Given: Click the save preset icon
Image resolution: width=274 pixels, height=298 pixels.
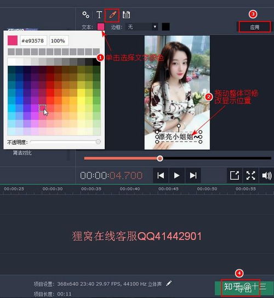Looking at the screenshot, I should point(126,15).
